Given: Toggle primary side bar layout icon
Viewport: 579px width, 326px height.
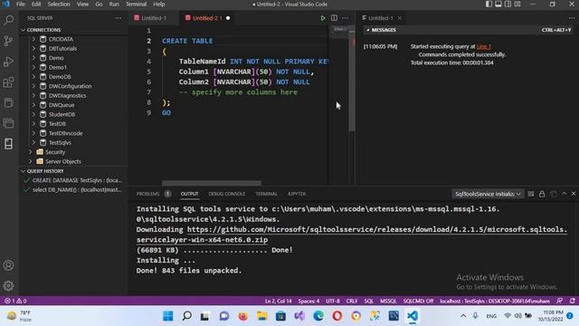Looking at the screenshot, I should click(x=489, y=4).
